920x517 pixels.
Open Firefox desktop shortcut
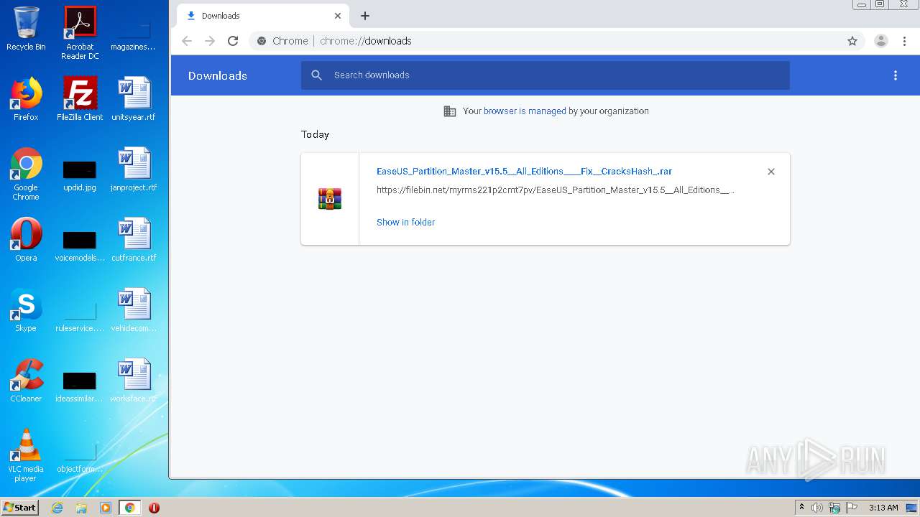coord(26,99)
